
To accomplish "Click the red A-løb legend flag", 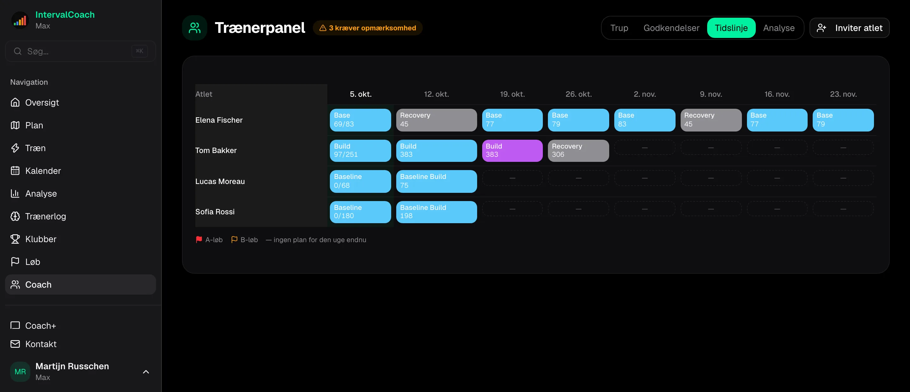I will click(199, 240).
